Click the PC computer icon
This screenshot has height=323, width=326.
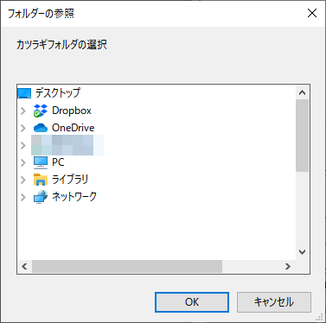(41, 162)
